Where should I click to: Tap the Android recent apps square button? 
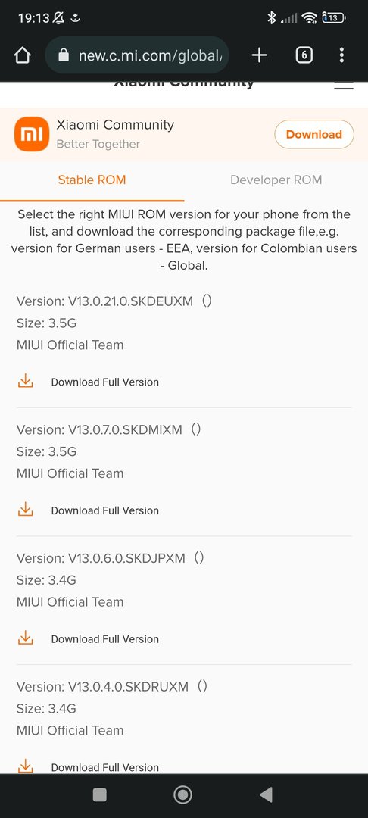(99, 795)
